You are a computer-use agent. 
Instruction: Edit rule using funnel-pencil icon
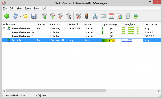point(52,16)
